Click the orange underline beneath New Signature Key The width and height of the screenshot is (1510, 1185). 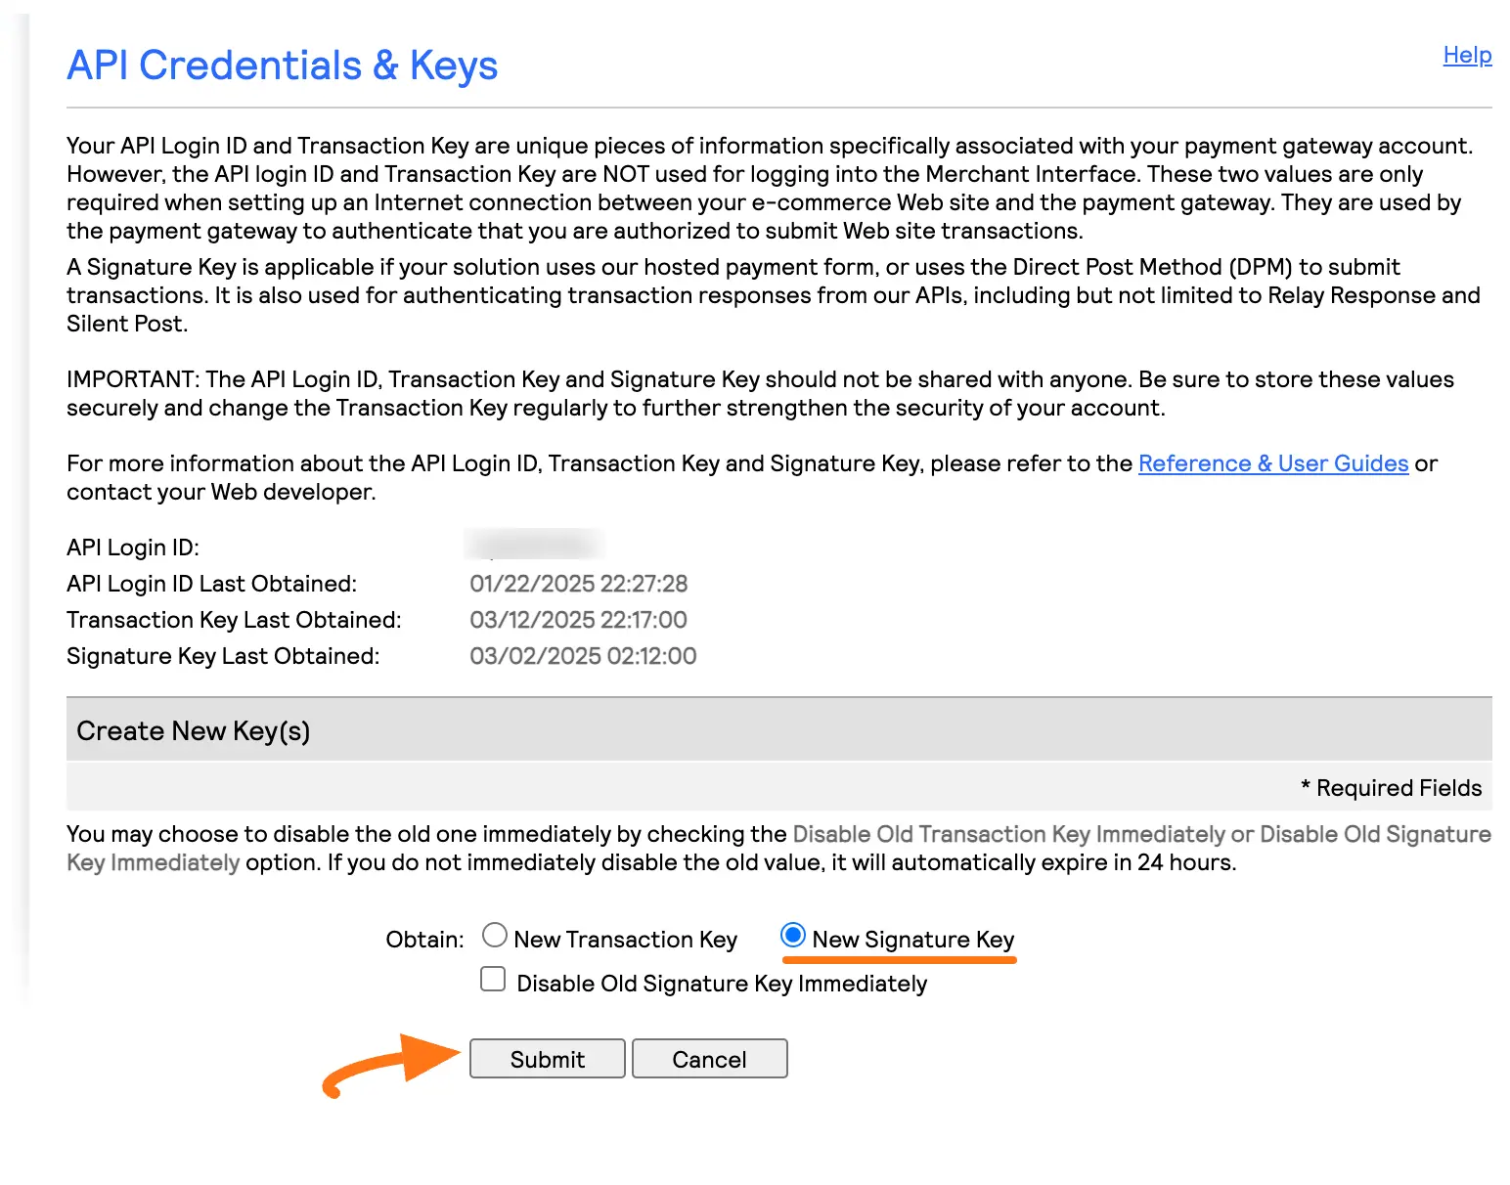[900, 960]
